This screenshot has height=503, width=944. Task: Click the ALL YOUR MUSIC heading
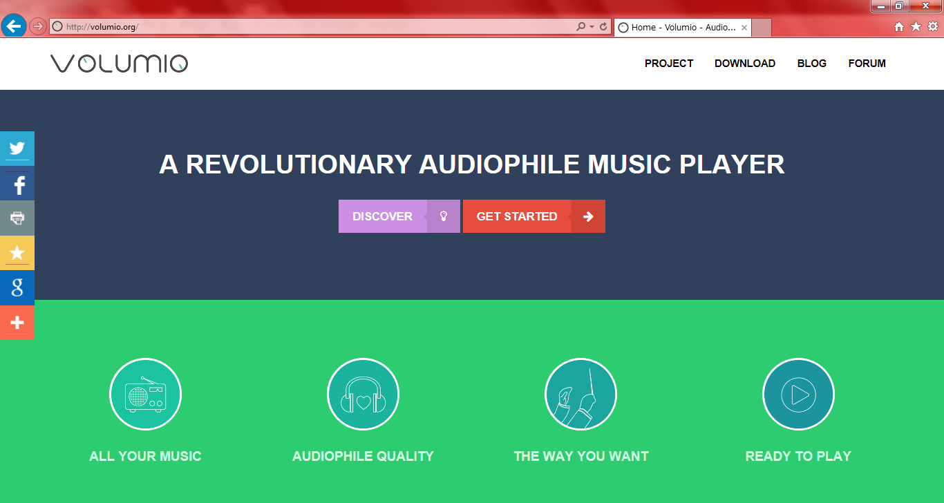coord(145,456)
